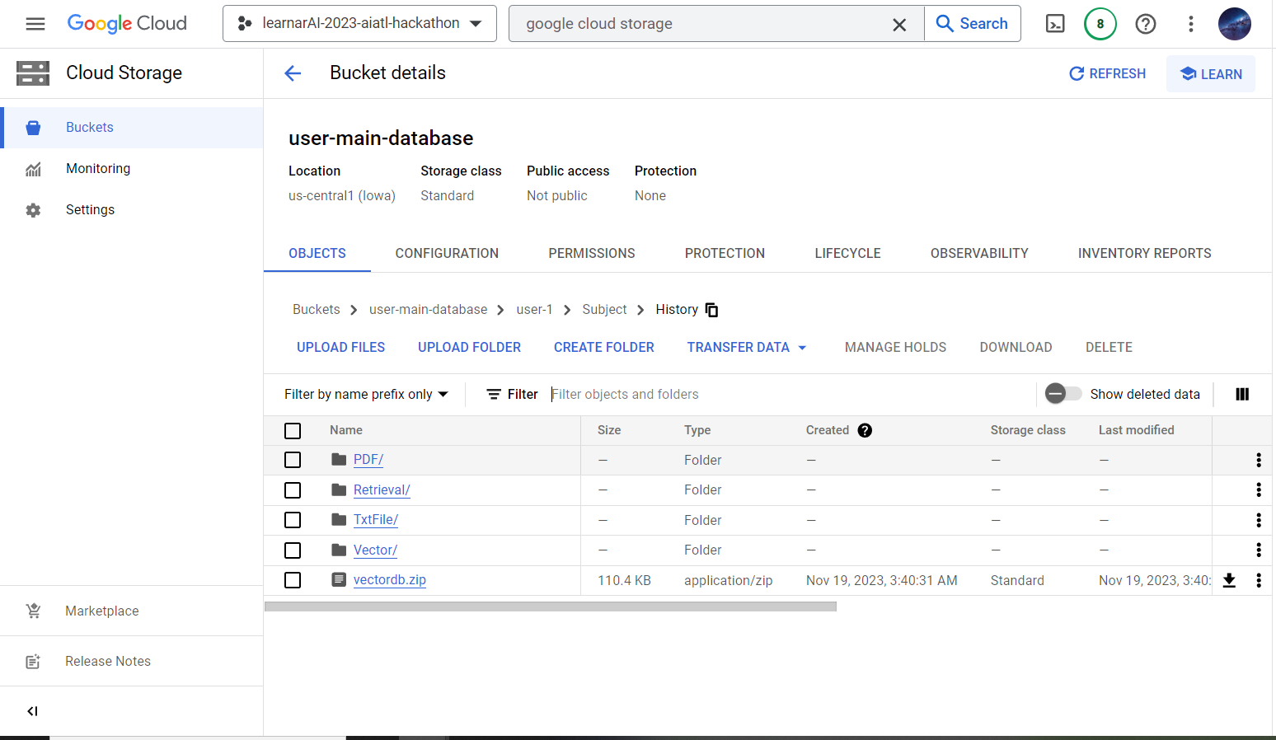Screen dimensions: 1276x740
Task: Select the TxtFile/ folder checkbox
Action: [293, 520]
